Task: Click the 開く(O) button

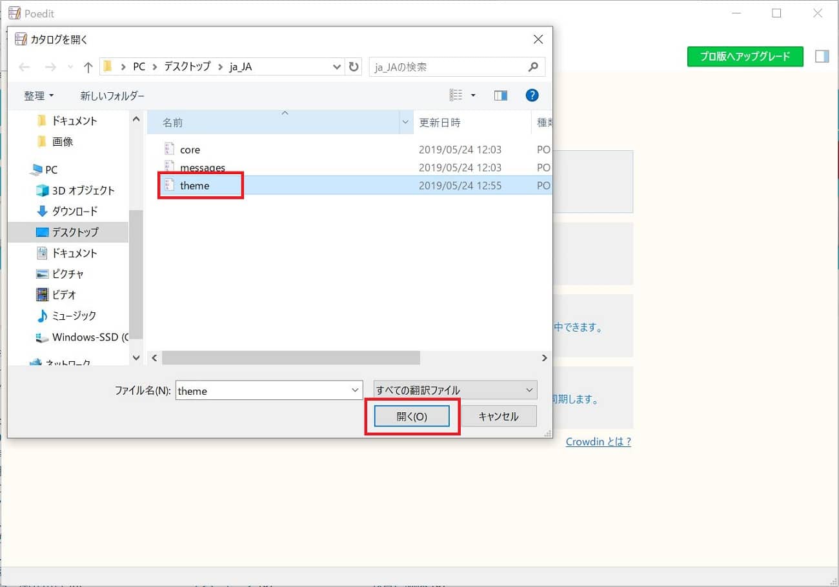Action: (412, 417)
